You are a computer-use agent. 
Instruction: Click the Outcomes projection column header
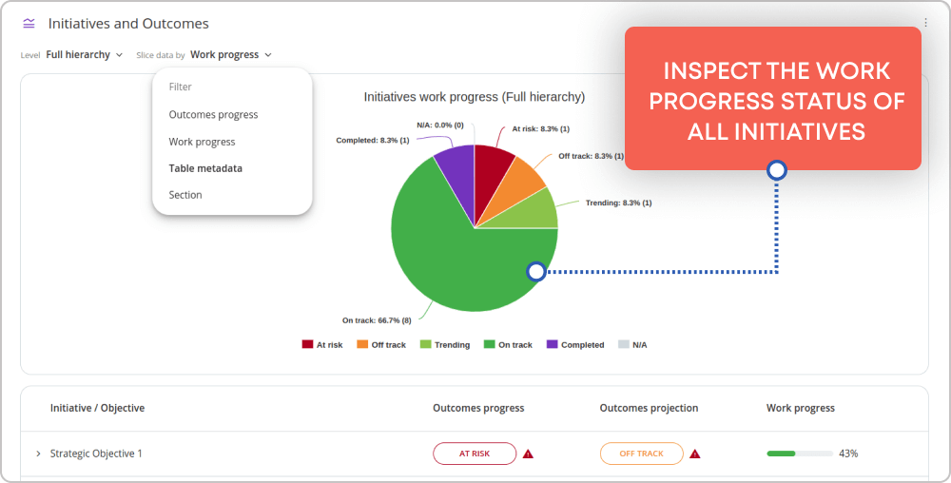649,408
